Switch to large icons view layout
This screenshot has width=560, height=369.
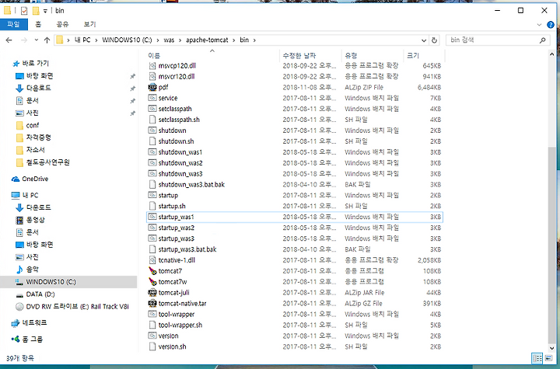point(549,358)
